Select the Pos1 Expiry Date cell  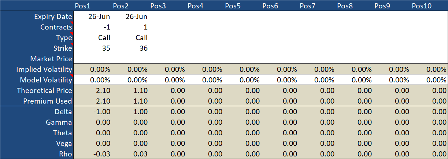(x=92, y=17)
